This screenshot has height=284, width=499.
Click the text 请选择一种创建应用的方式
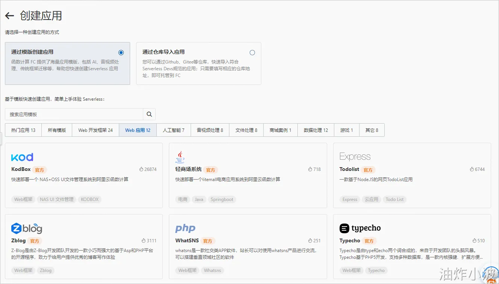32,32
